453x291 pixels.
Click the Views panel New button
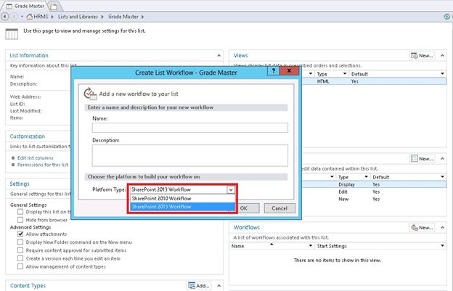point(422,55)
